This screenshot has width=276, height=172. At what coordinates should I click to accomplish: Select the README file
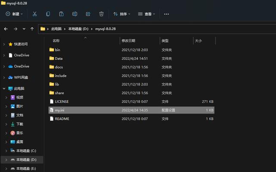pos(131,119)
